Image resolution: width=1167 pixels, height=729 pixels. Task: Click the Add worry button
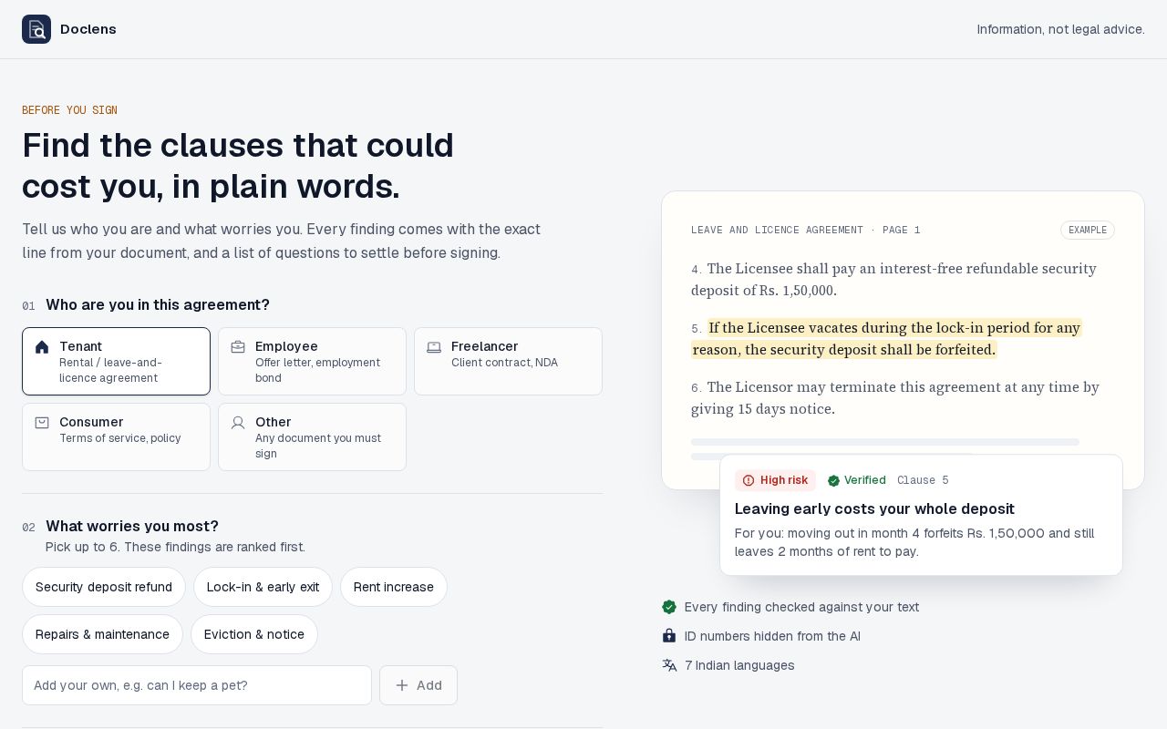tap(418, 685)
